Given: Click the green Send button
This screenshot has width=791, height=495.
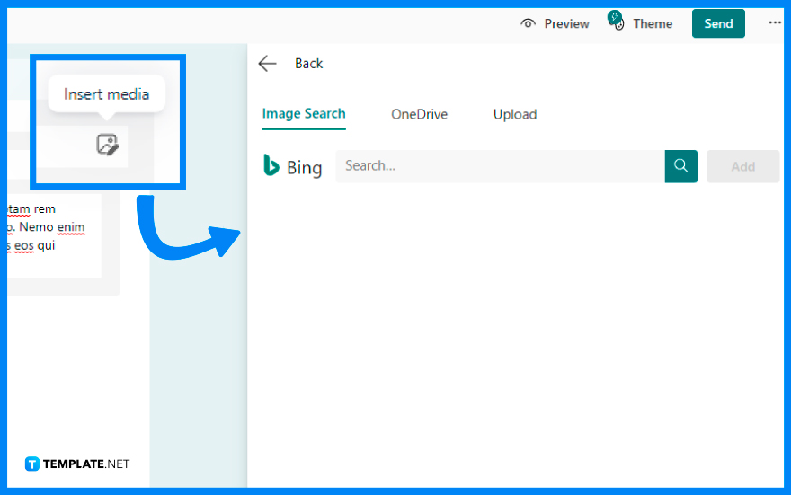Looking at the screenshot, I should [718, 23].
